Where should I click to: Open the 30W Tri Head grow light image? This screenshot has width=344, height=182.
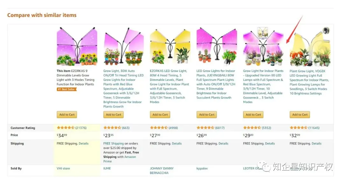pyautogui.click(x=124, y=46)
